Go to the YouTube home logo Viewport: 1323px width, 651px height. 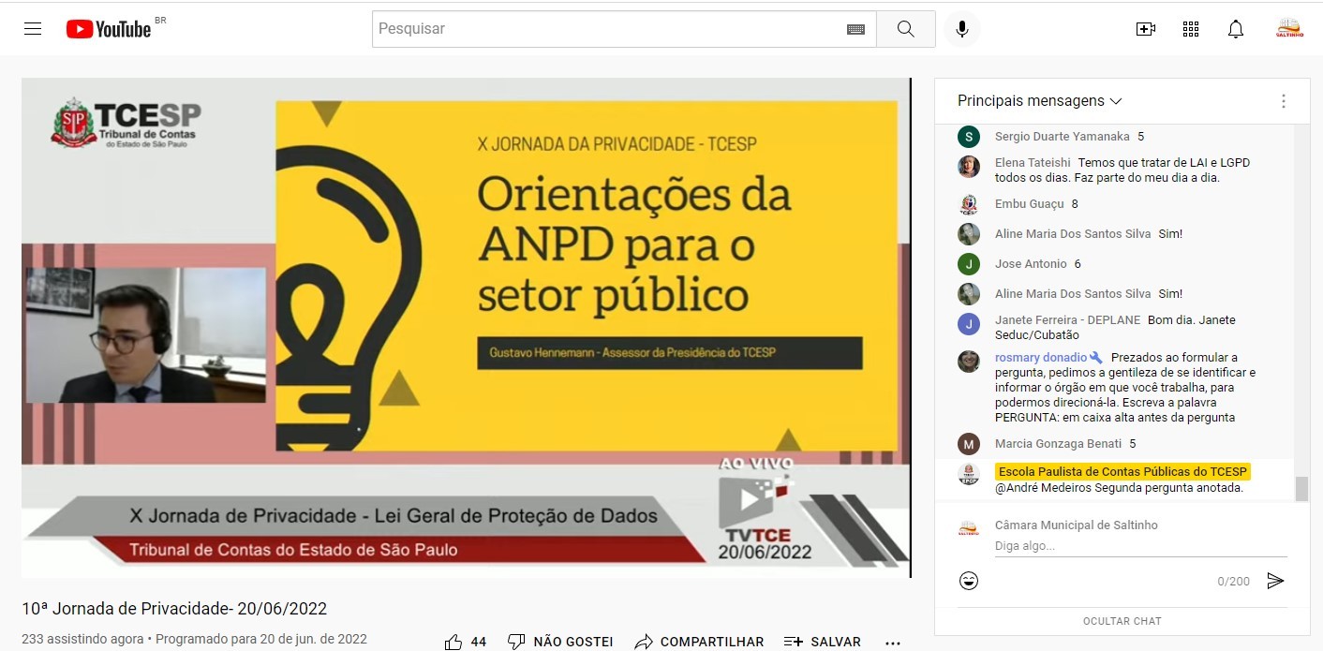109,29
